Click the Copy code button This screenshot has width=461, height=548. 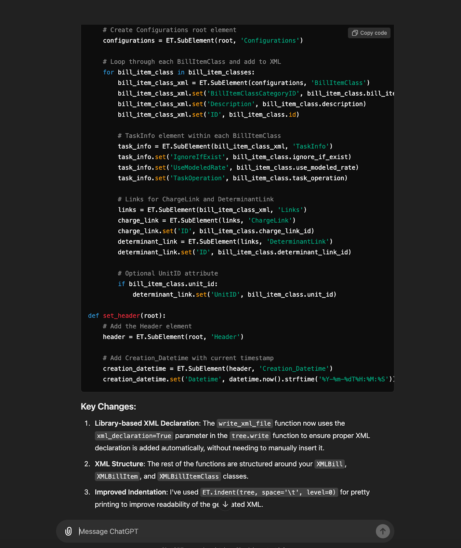369,33
